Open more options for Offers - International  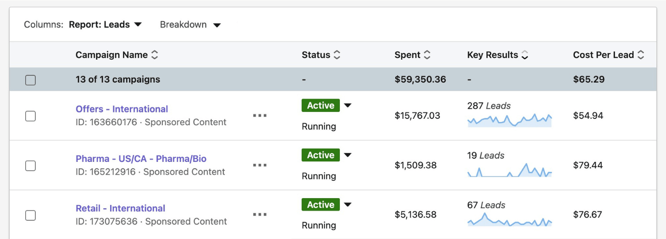(x=260, y=116)
